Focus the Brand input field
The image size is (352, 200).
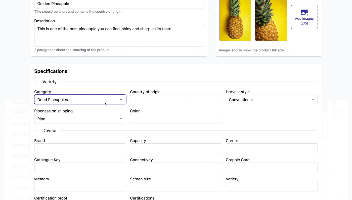coord(80,148)
